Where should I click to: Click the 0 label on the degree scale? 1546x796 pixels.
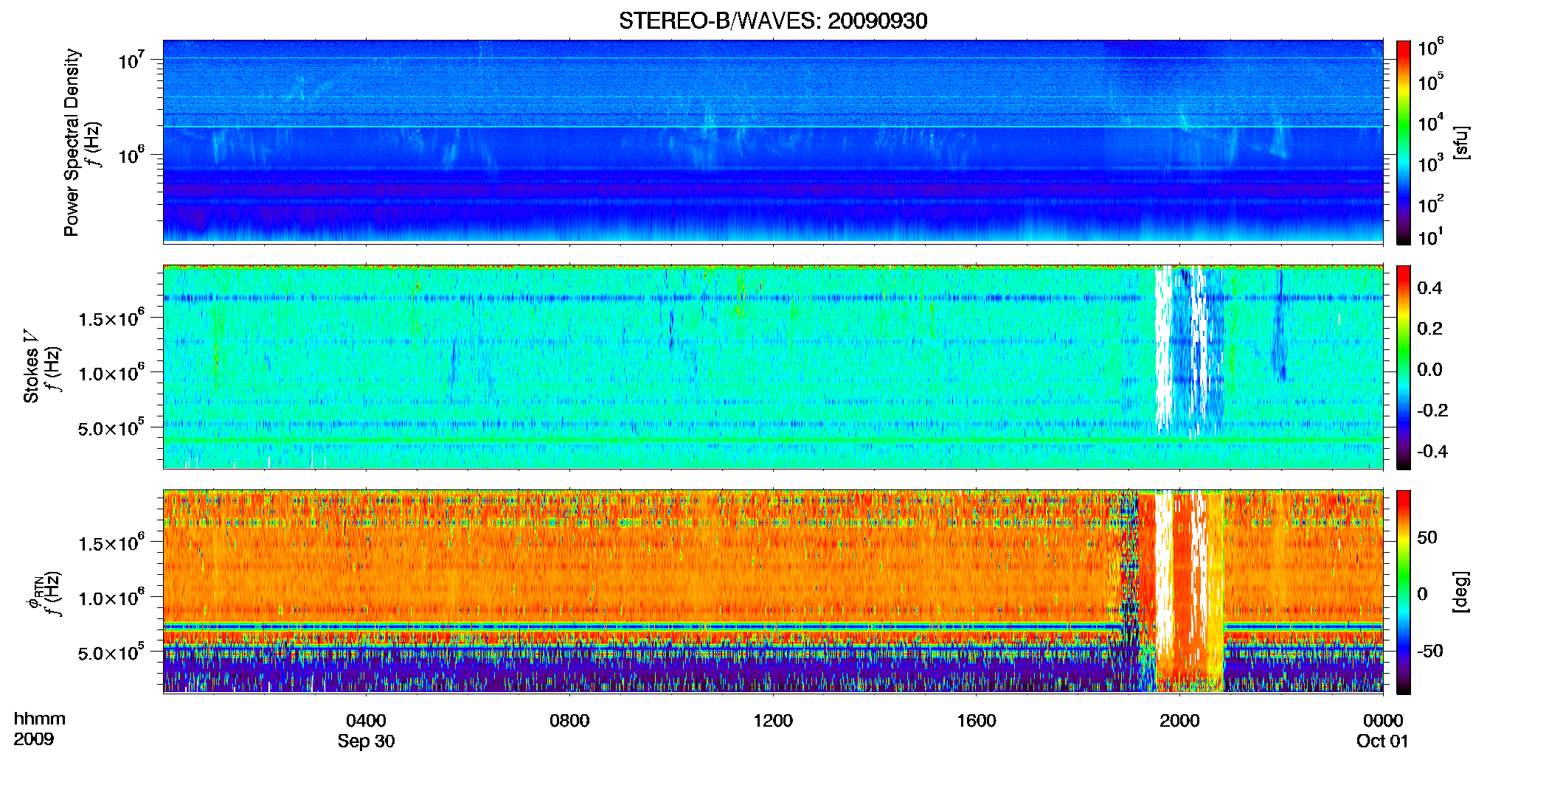1422,594
